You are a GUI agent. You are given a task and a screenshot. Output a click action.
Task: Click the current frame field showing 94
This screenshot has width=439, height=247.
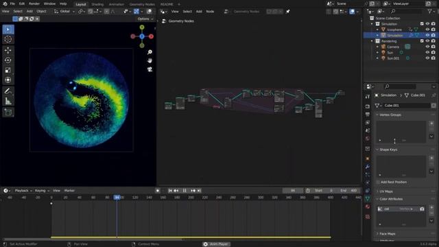[293, 191]
